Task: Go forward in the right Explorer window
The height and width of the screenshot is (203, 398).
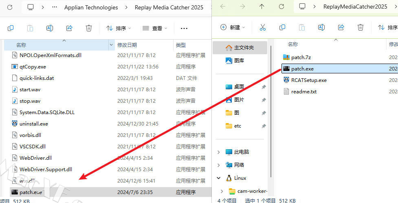Action: click(x=242, y=7)
